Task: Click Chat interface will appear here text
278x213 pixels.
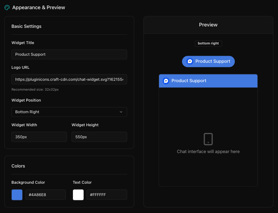Action: click(208, 152)
